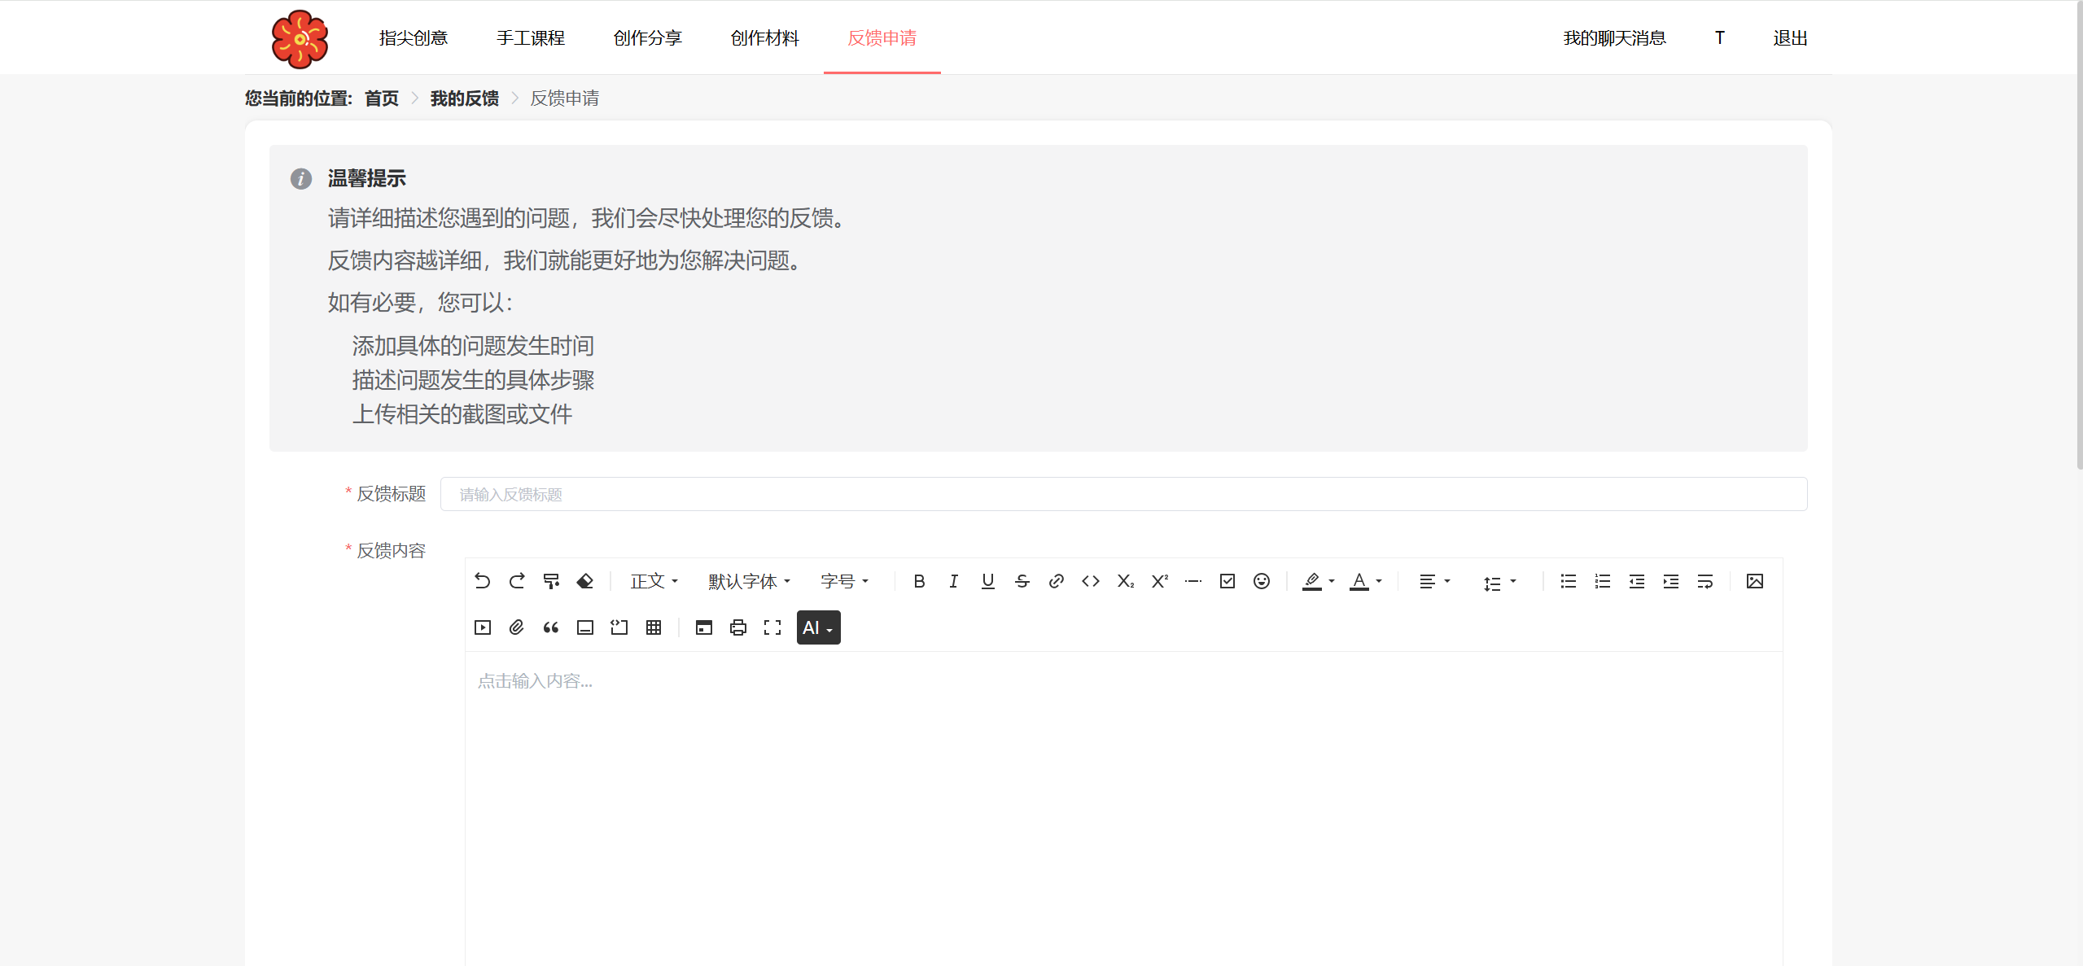Open the text alignment dropdown

tap(1434, 581)
